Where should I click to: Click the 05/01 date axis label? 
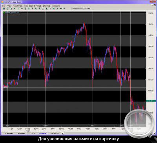62,129
